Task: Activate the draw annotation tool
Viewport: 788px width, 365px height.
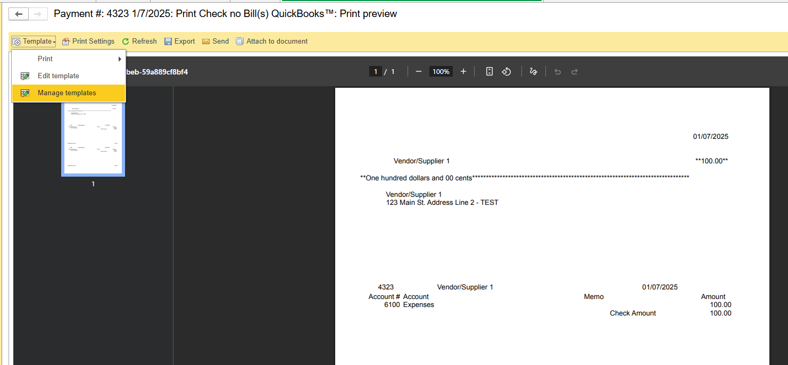Action: click(533, 72)
